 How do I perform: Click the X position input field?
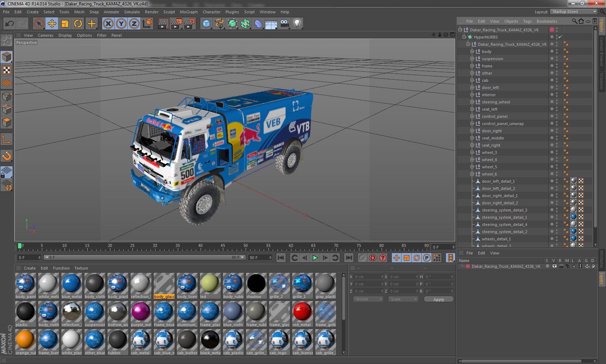point(368,277)
